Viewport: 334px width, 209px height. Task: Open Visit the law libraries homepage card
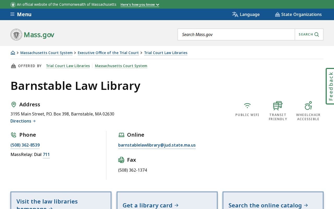(61, 200)
